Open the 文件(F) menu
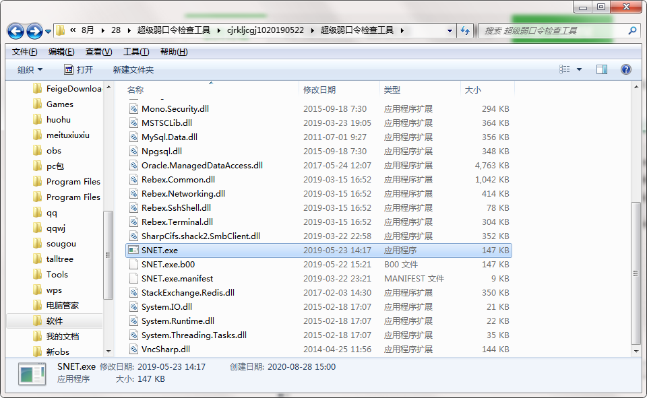Viewport: 647px width, 398px height. (25, 52)
